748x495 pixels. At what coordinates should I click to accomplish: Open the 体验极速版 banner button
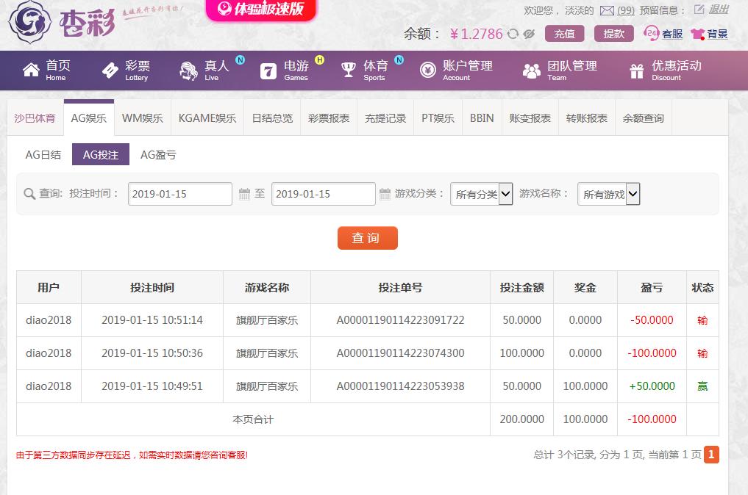click(261, 9)
